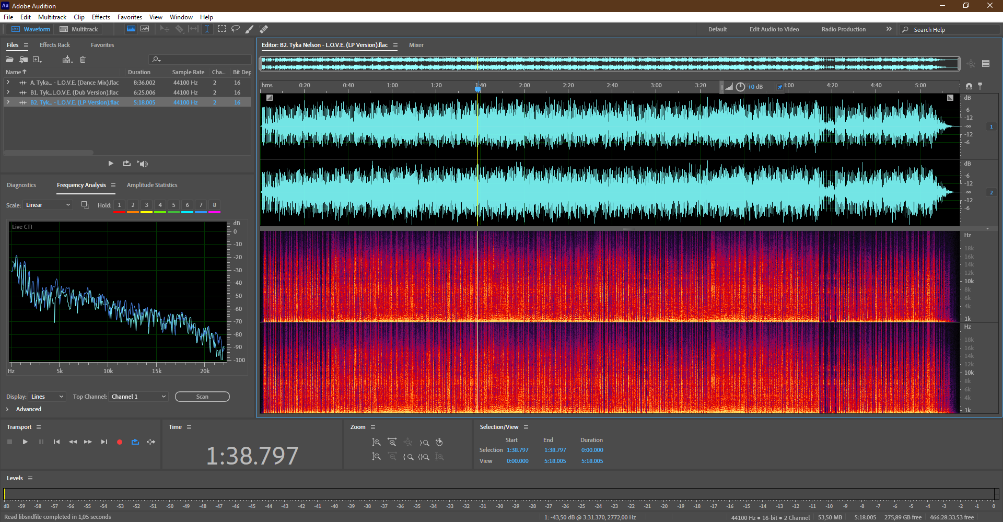Open the Mixer tab
This screenshot has height=522, width=1003.
click(x=416, y=45)
